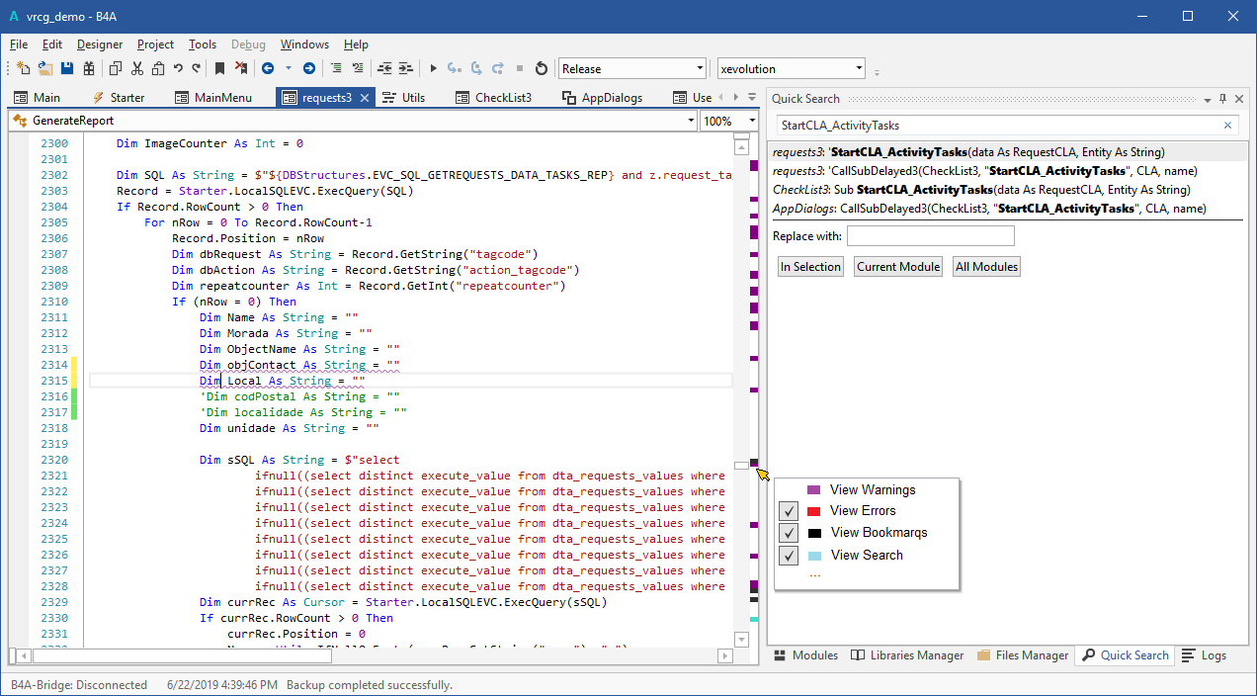Type in the Replace with field
Image resolution: width=1257 pixels, height=696 pixels.
coord(930,235)
